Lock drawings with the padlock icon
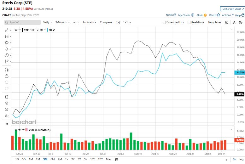Image resolution: width=245 pixels, height=164 pixels. pyautogui.click(x=7, y=76)
